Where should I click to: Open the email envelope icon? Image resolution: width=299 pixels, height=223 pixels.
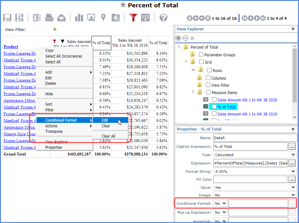pyautogui.click(x=61, y=18)
